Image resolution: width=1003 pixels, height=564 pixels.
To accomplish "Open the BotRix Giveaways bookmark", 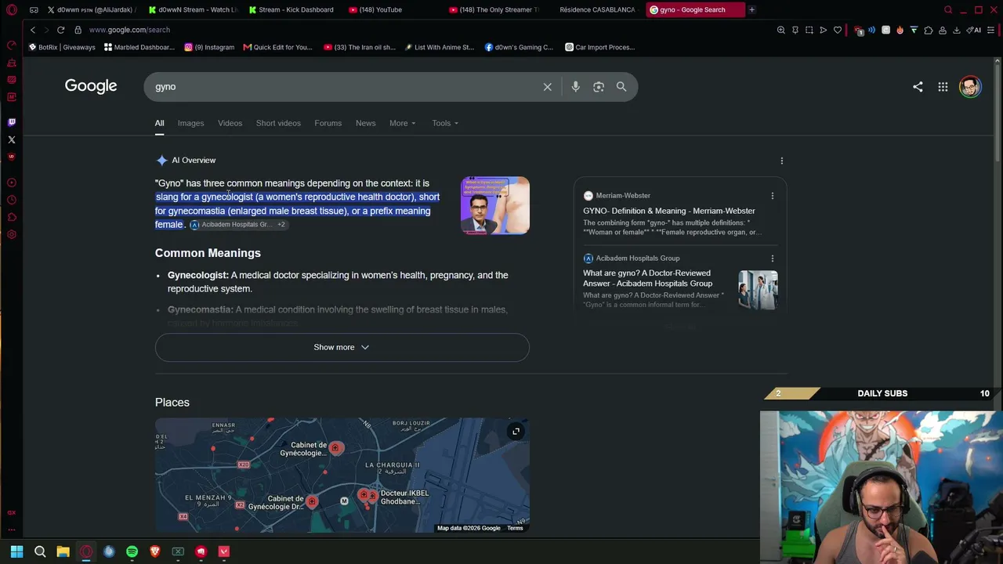I will click(x=62, y=47).
